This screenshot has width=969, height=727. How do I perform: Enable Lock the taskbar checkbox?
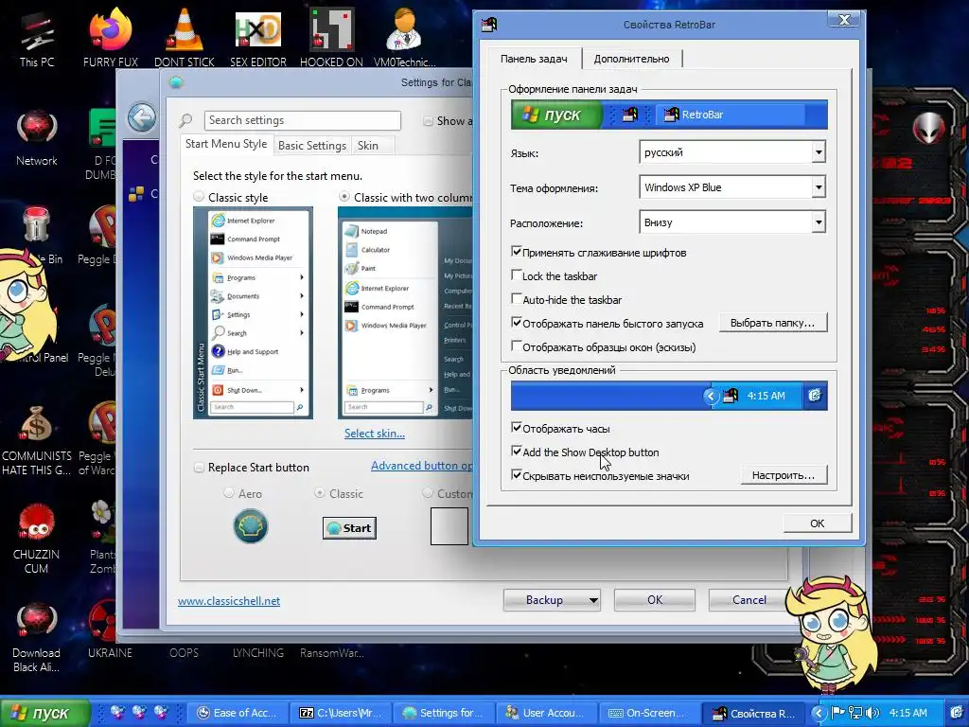pos(517,275)
